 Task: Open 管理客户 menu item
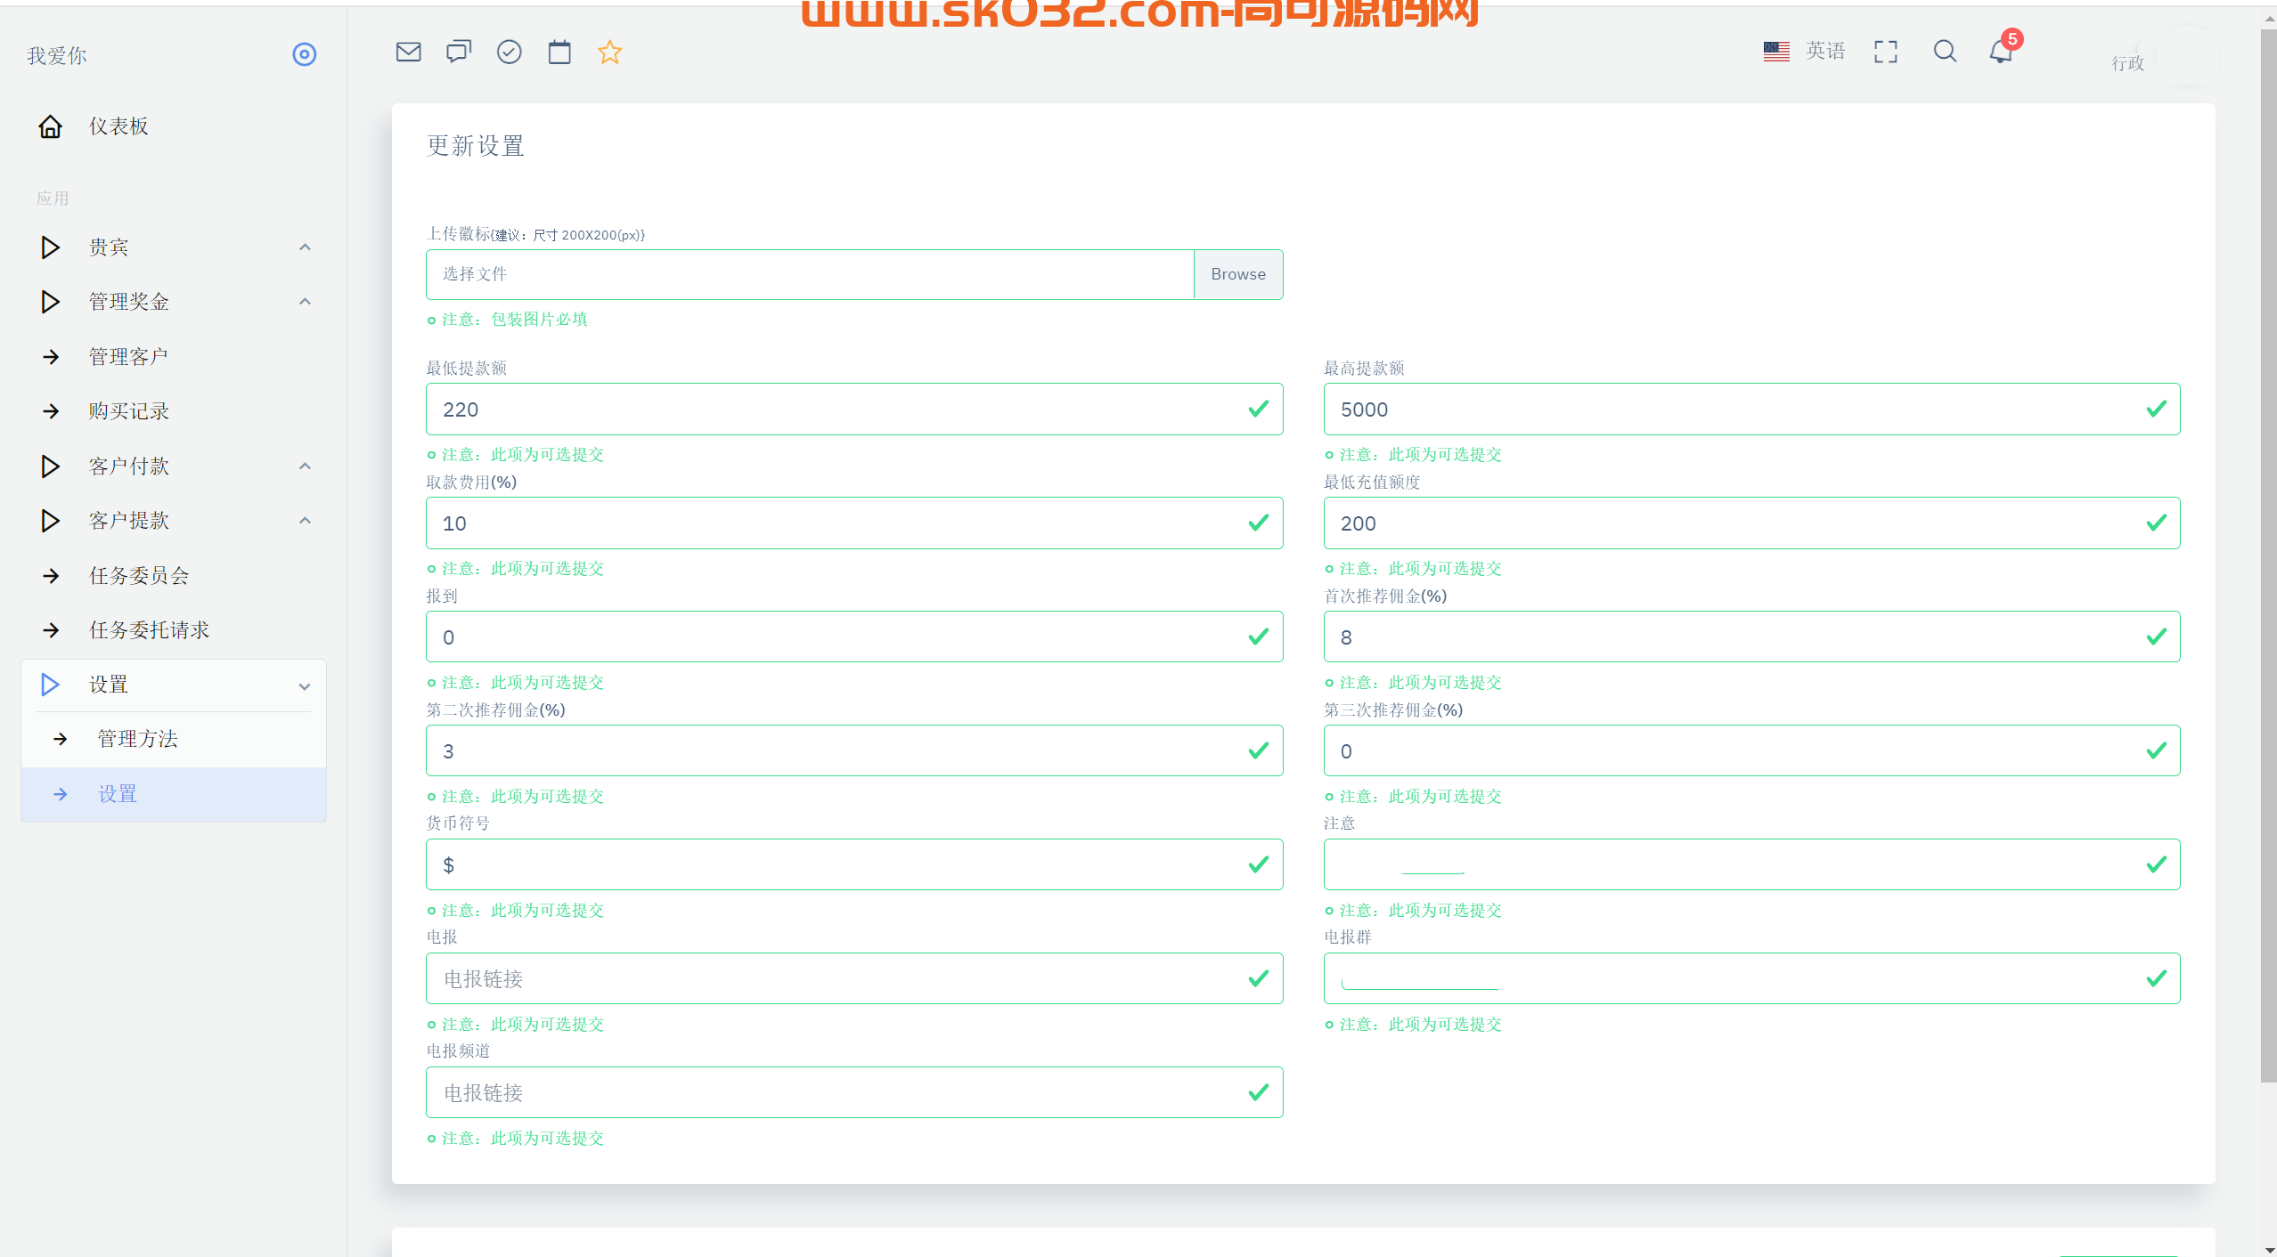[x=128, y=357]
